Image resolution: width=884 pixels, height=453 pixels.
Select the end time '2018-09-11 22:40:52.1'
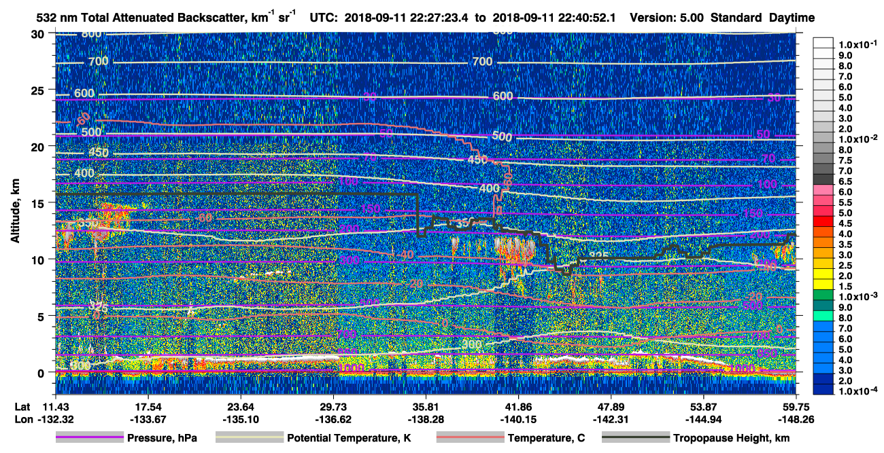pos(554,17)
